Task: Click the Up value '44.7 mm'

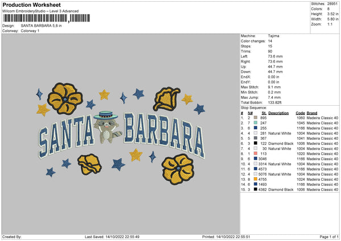Action: point(275,67)
